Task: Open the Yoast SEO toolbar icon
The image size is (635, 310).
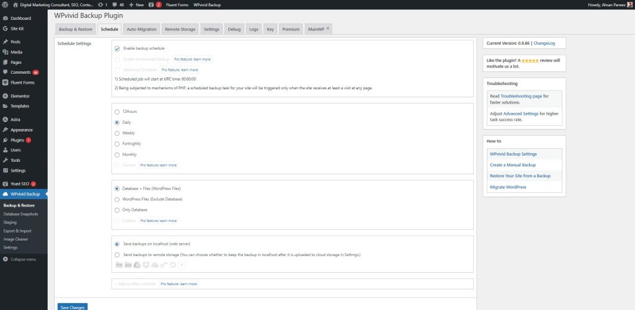Action: [x=151, y=5]
